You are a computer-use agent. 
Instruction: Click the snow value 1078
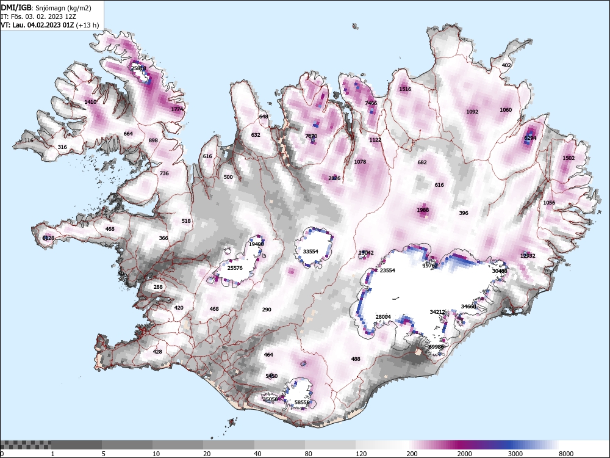tap(361, 162)
